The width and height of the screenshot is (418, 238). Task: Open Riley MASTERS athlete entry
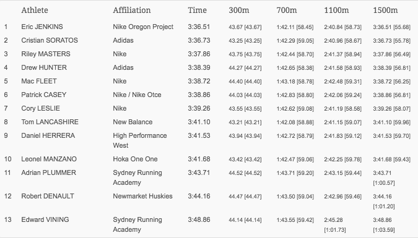pos(46,54)
